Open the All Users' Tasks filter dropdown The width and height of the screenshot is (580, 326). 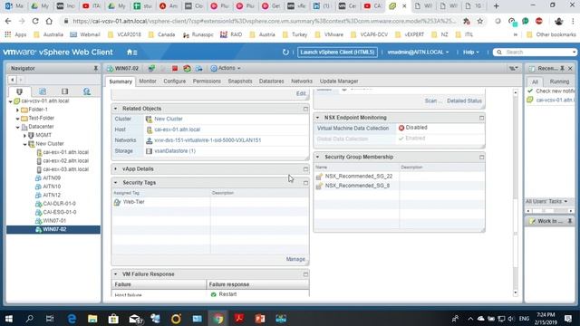click(x=546, y=201)
